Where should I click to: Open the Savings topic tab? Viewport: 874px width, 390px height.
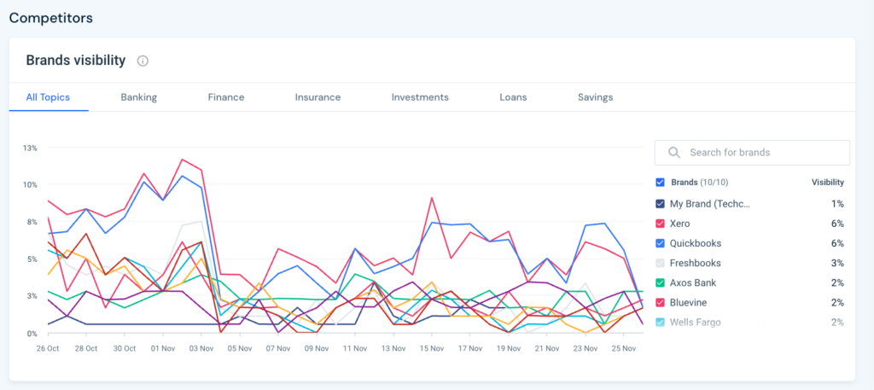595,97
